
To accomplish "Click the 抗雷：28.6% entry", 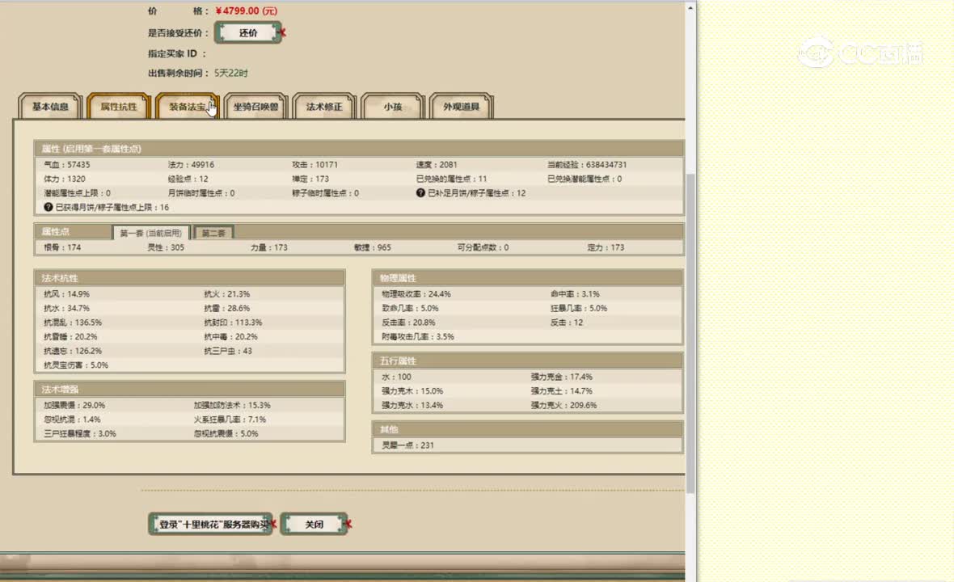I will [227, 308].
